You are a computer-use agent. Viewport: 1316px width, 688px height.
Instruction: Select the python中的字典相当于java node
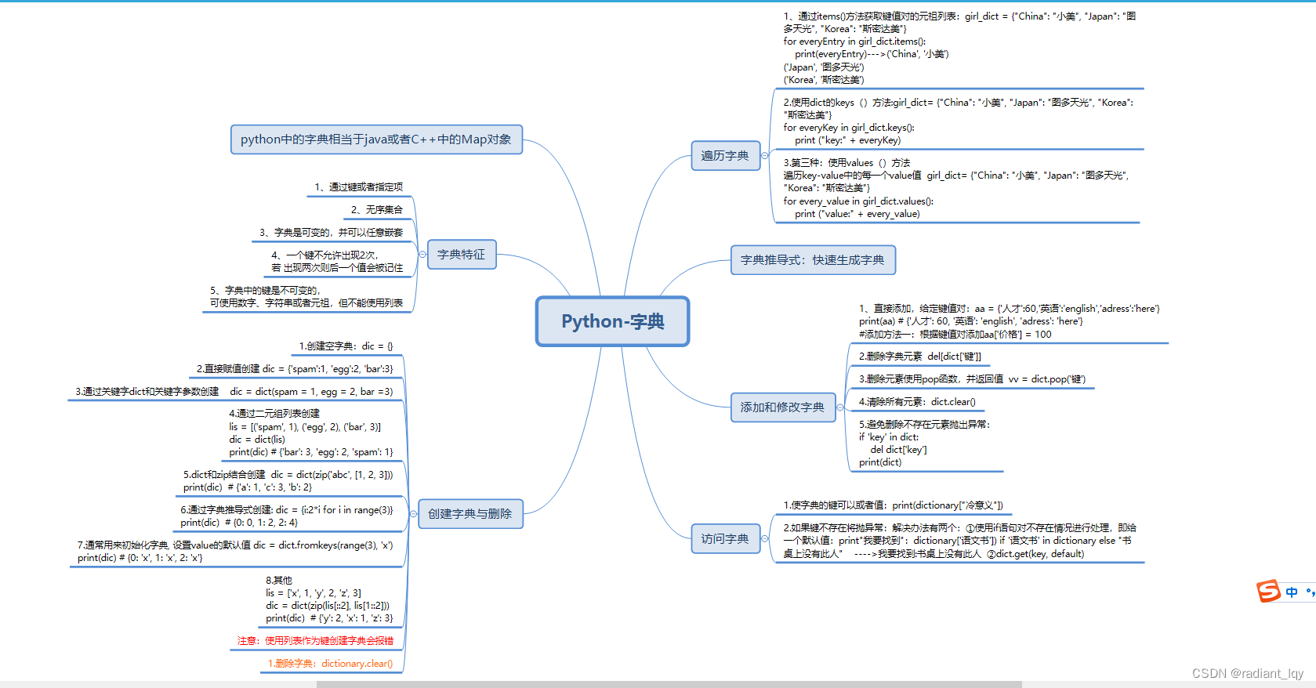[x=376, y=139]
